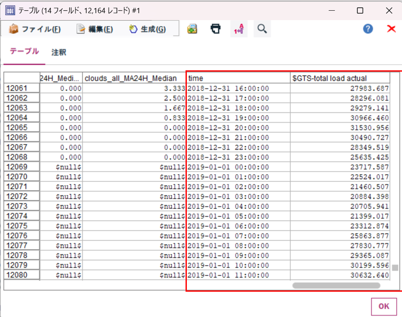This screenshot has width=402, height=317.
Task: Click time cell 2019-01-01 11:00:00
Action: 238,275
